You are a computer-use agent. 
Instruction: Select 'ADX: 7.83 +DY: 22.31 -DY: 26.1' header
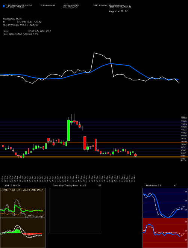[22, 190]
